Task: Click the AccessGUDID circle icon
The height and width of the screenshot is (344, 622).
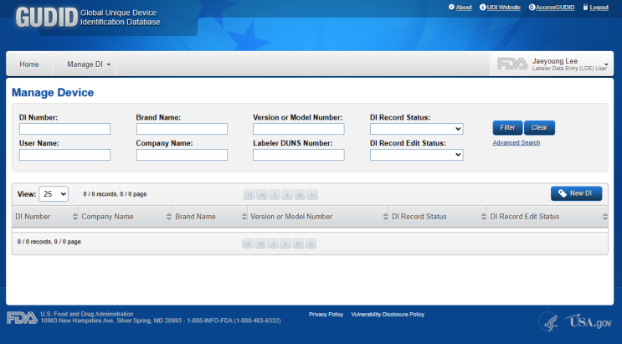Action: pos(532,7)
